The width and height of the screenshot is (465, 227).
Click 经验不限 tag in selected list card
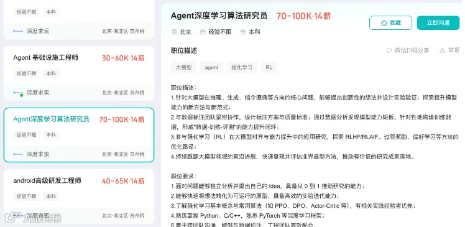[x=26, y=135]
